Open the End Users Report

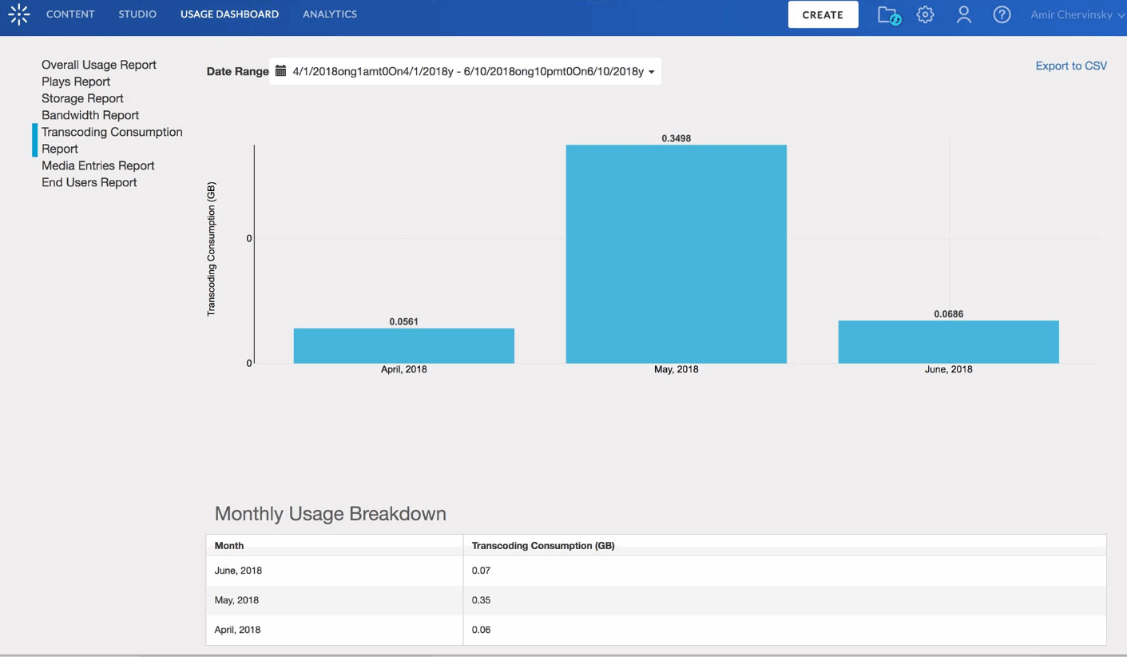89,182
